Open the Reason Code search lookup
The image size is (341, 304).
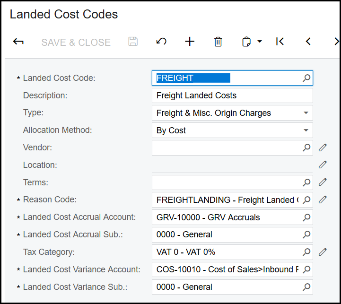306,200
